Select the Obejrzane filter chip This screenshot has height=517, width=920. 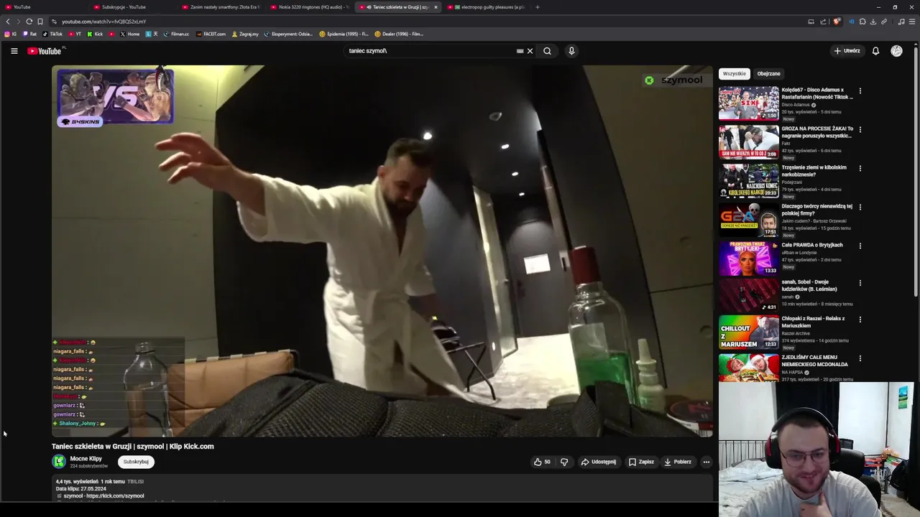coord(768,73)
